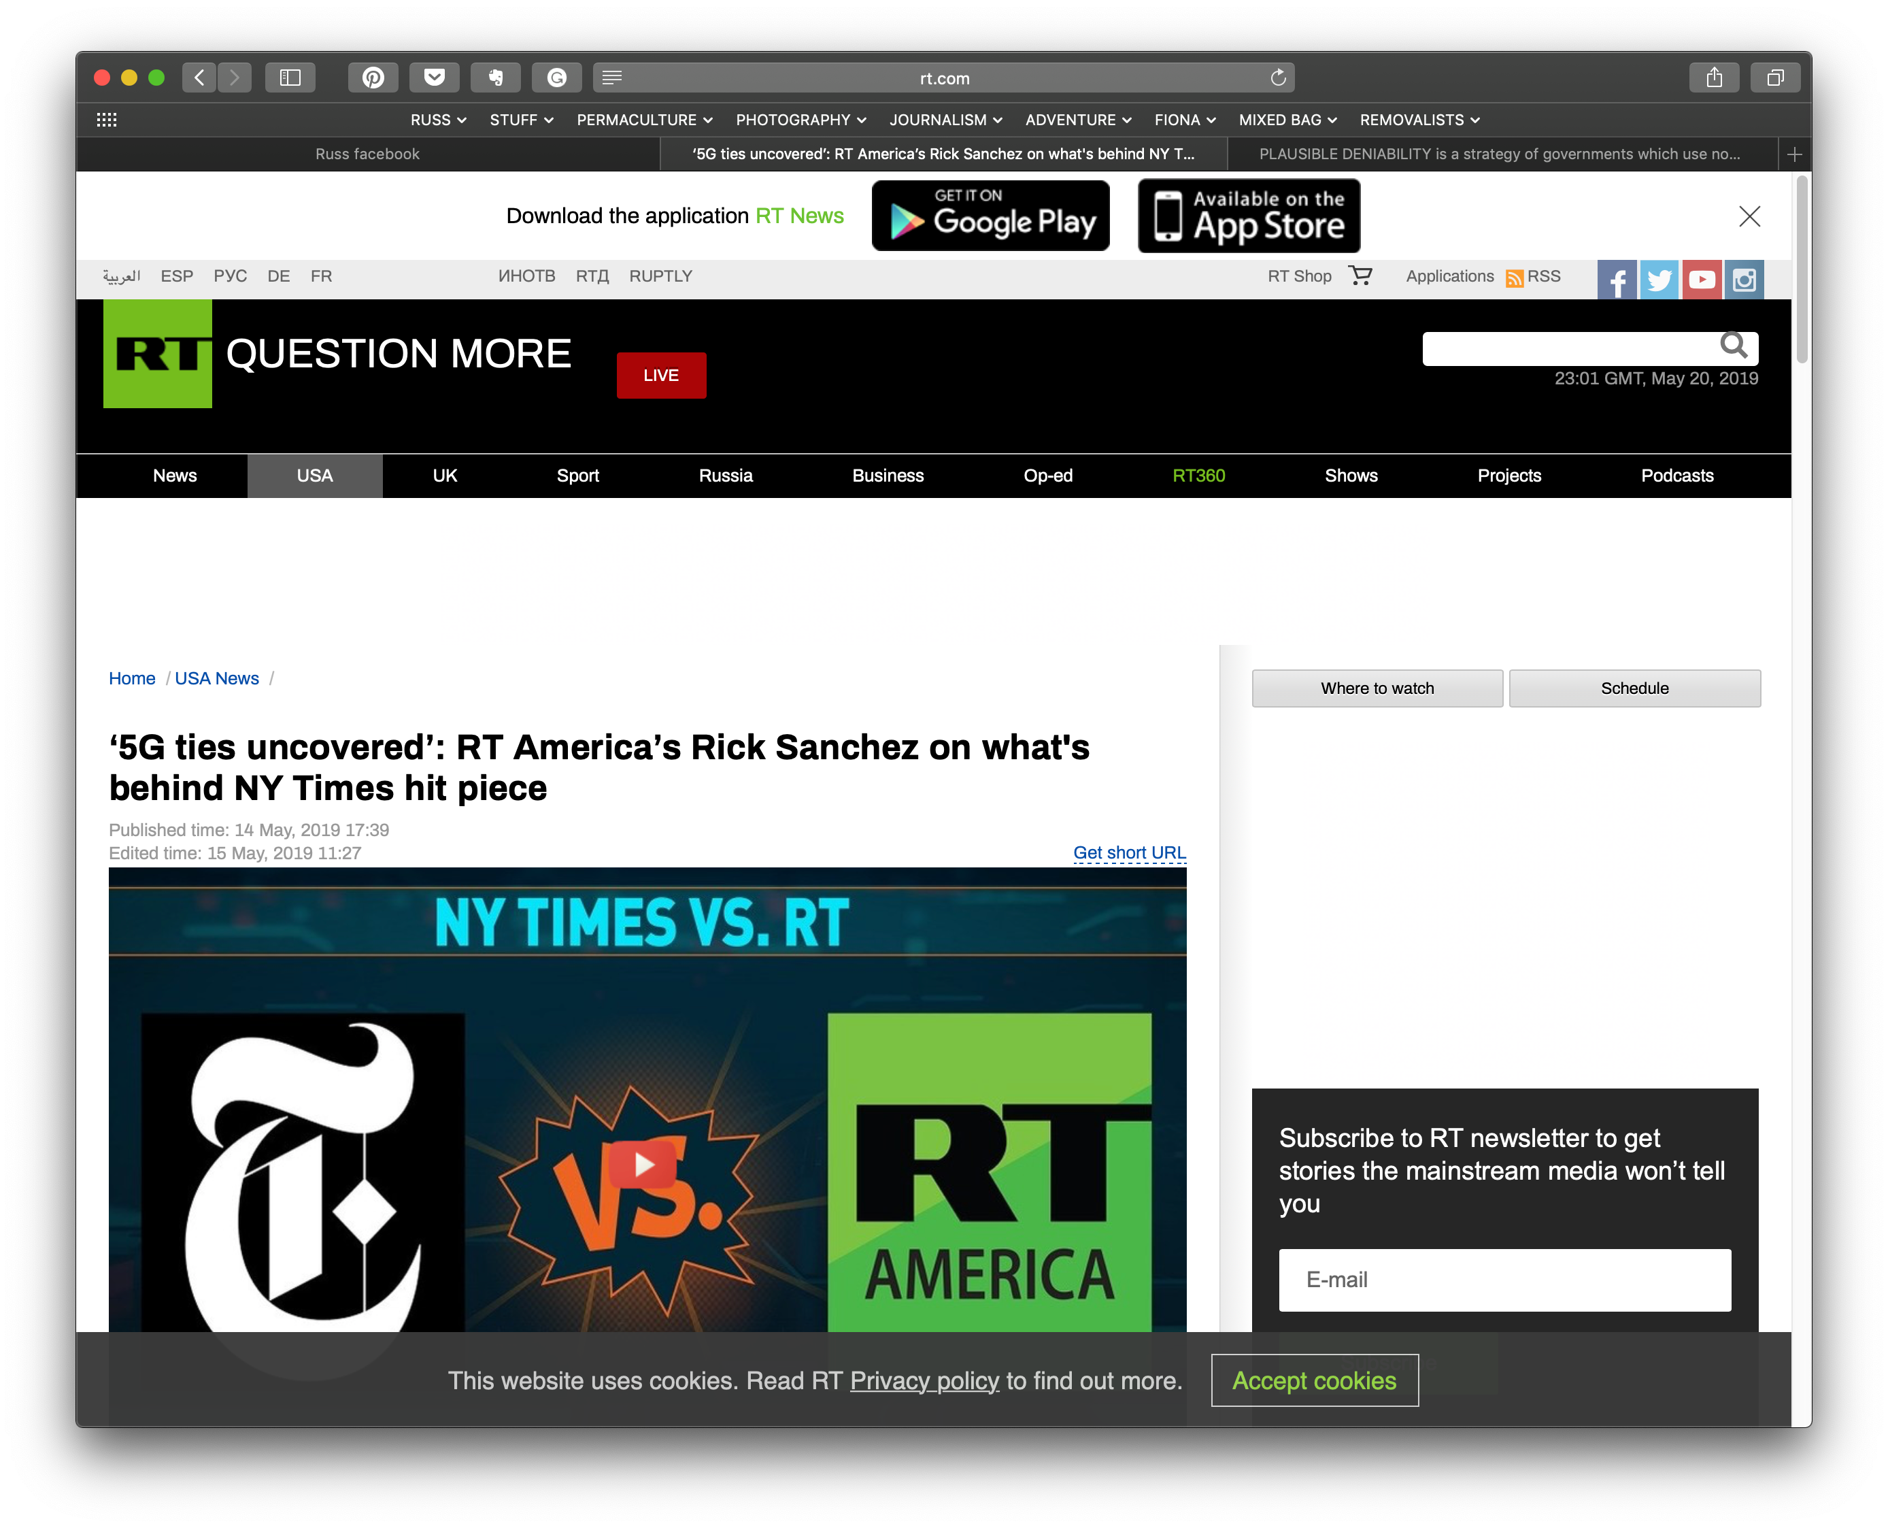Click the red LIVE button

coord(660,375)
